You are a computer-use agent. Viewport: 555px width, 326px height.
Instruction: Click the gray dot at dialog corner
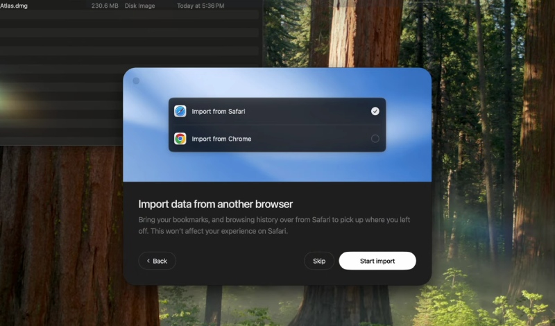(136, 81)
